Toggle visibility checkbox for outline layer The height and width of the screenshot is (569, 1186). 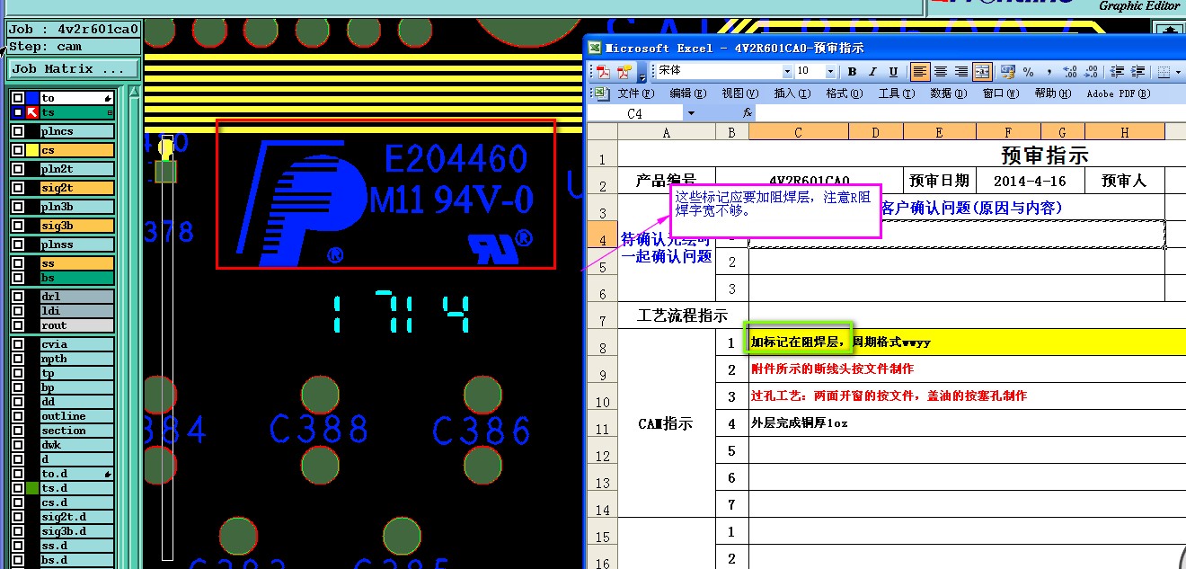point(18,416)
